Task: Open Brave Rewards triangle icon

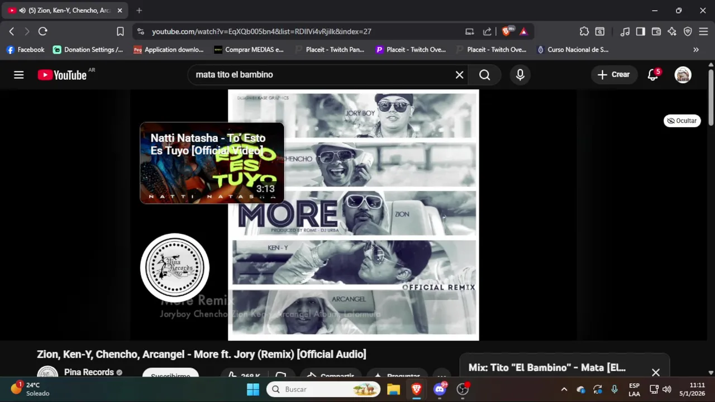Action: 523,32
